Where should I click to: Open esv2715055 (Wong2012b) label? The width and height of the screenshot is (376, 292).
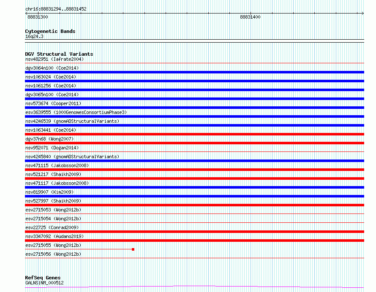[x=53, y=245]
